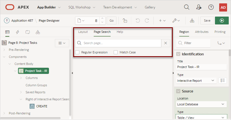The height and width of the screenshot is (120, 231).
Task: Collapse the Content Body node
Action: [10, 64]
